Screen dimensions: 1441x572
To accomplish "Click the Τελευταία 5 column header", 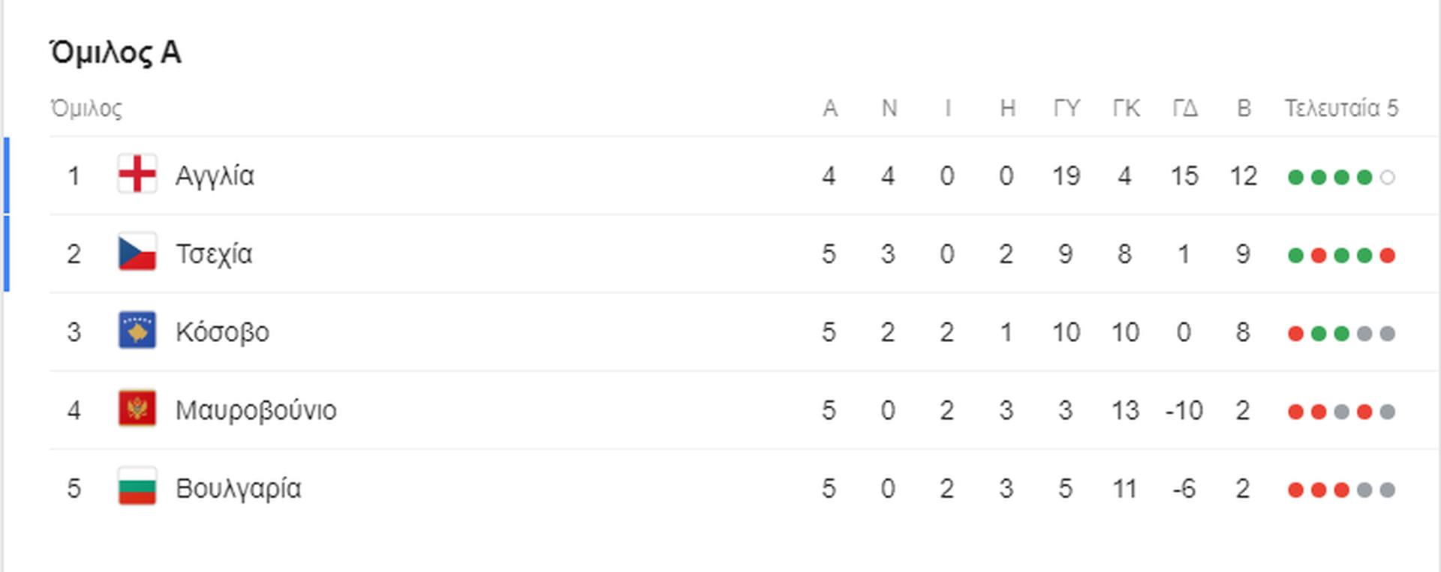I will click(x=1341, y=109).
